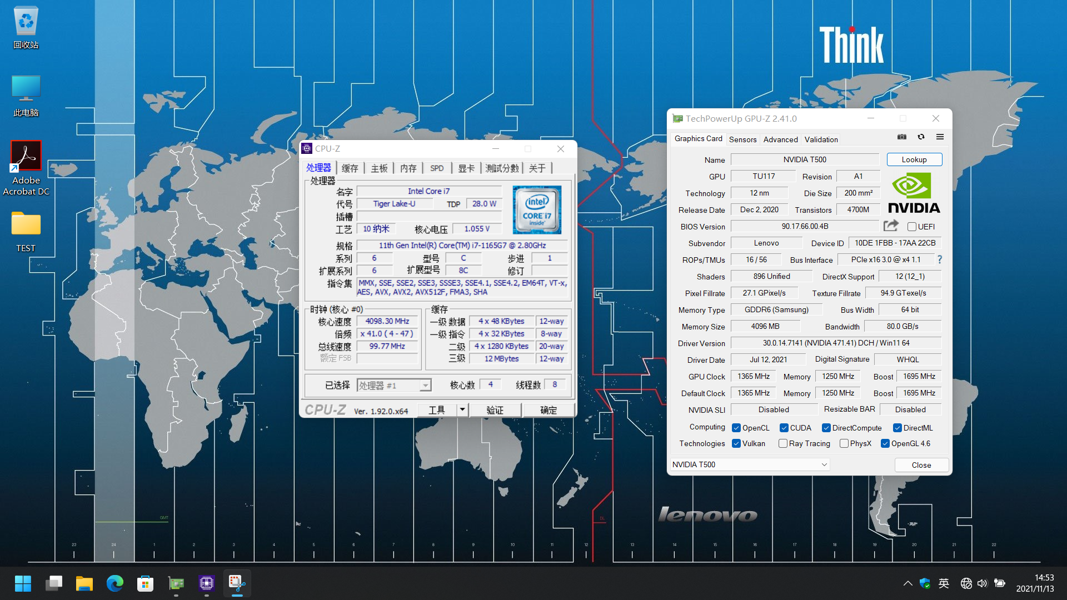
Task: Open Windows Security tray icon
Action: coord(925,583)
